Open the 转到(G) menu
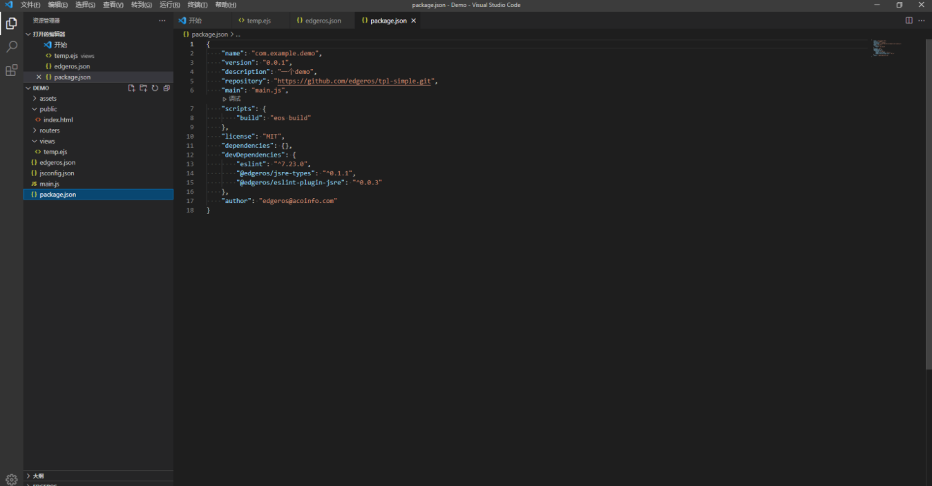The height and width of the screenshot is (486, 932). (x=142, y=5)
